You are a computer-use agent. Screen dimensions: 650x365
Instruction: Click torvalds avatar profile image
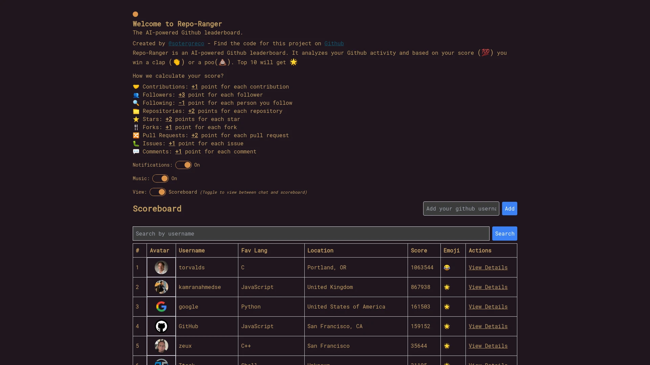pyautogui.click(x=161, y=267)
